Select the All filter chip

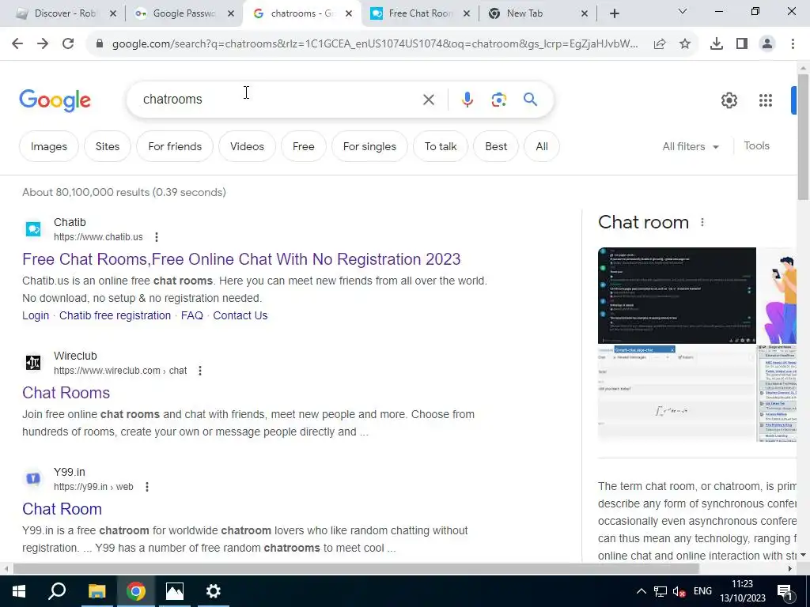pyautogui.click(x=542, y=146)
